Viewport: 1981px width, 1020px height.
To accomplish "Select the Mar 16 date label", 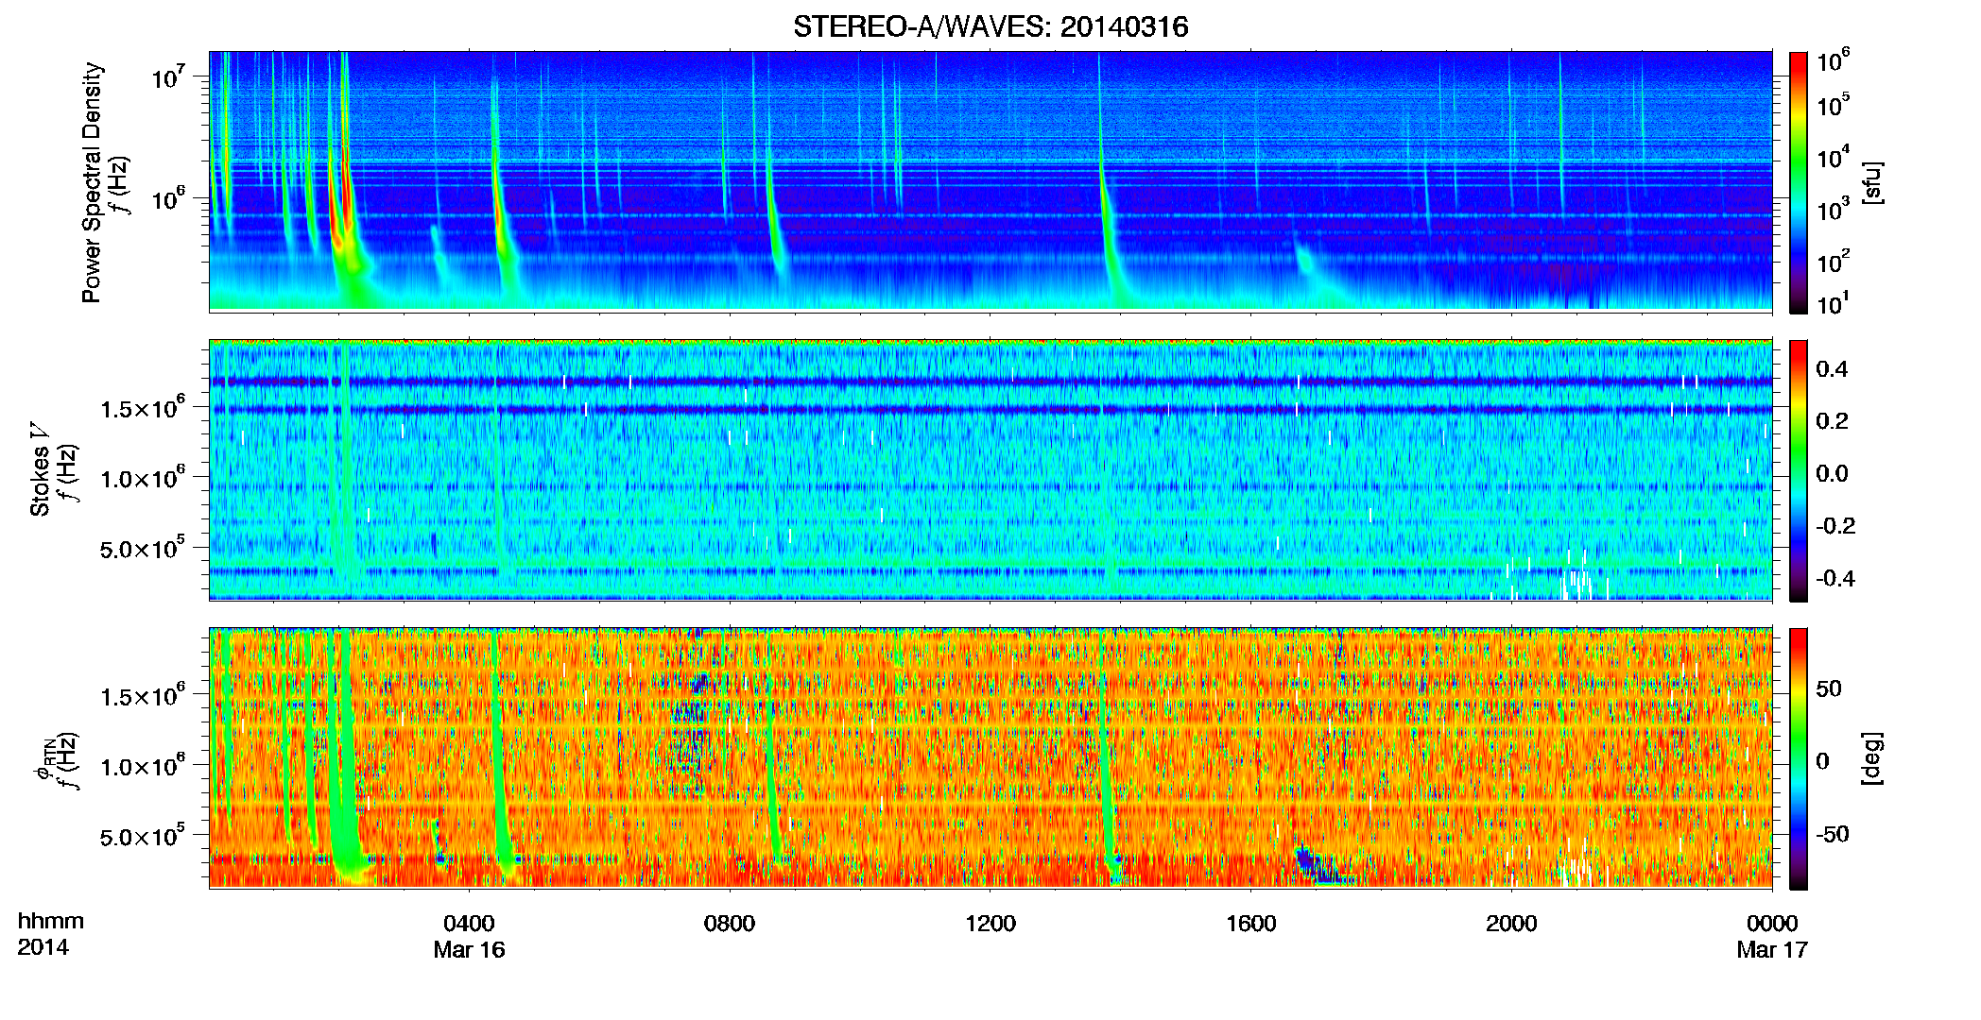I will click(x=469, y=950).
